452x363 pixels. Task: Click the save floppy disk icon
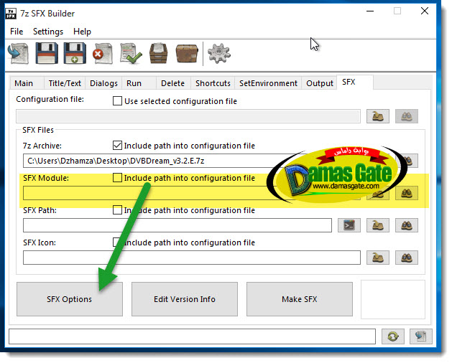47,53
